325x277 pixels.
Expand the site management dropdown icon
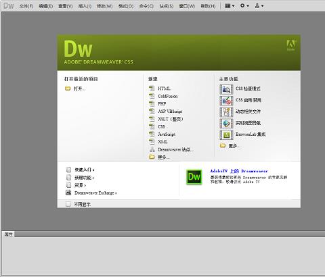point(259,6)
